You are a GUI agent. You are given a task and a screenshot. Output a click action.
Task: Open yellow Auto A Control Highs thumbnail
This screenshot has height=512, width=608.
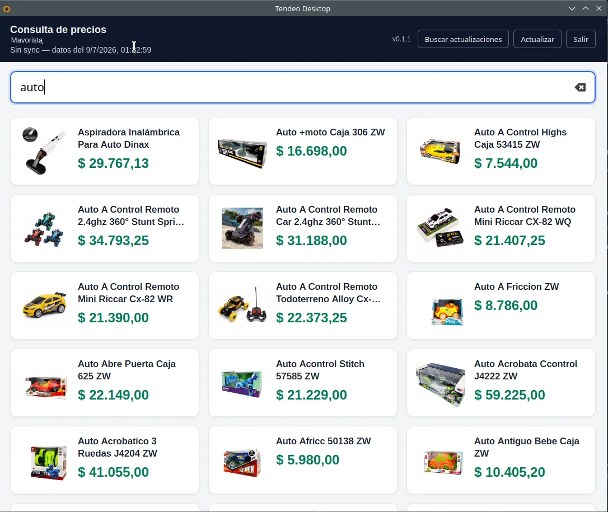click(x=440, y=151)
